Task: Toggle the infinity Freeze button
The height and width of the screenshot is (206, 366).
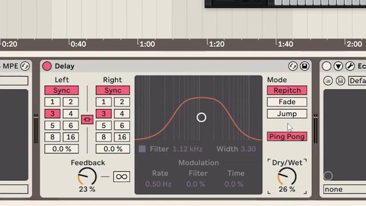Action: click(x=122, y=177)
